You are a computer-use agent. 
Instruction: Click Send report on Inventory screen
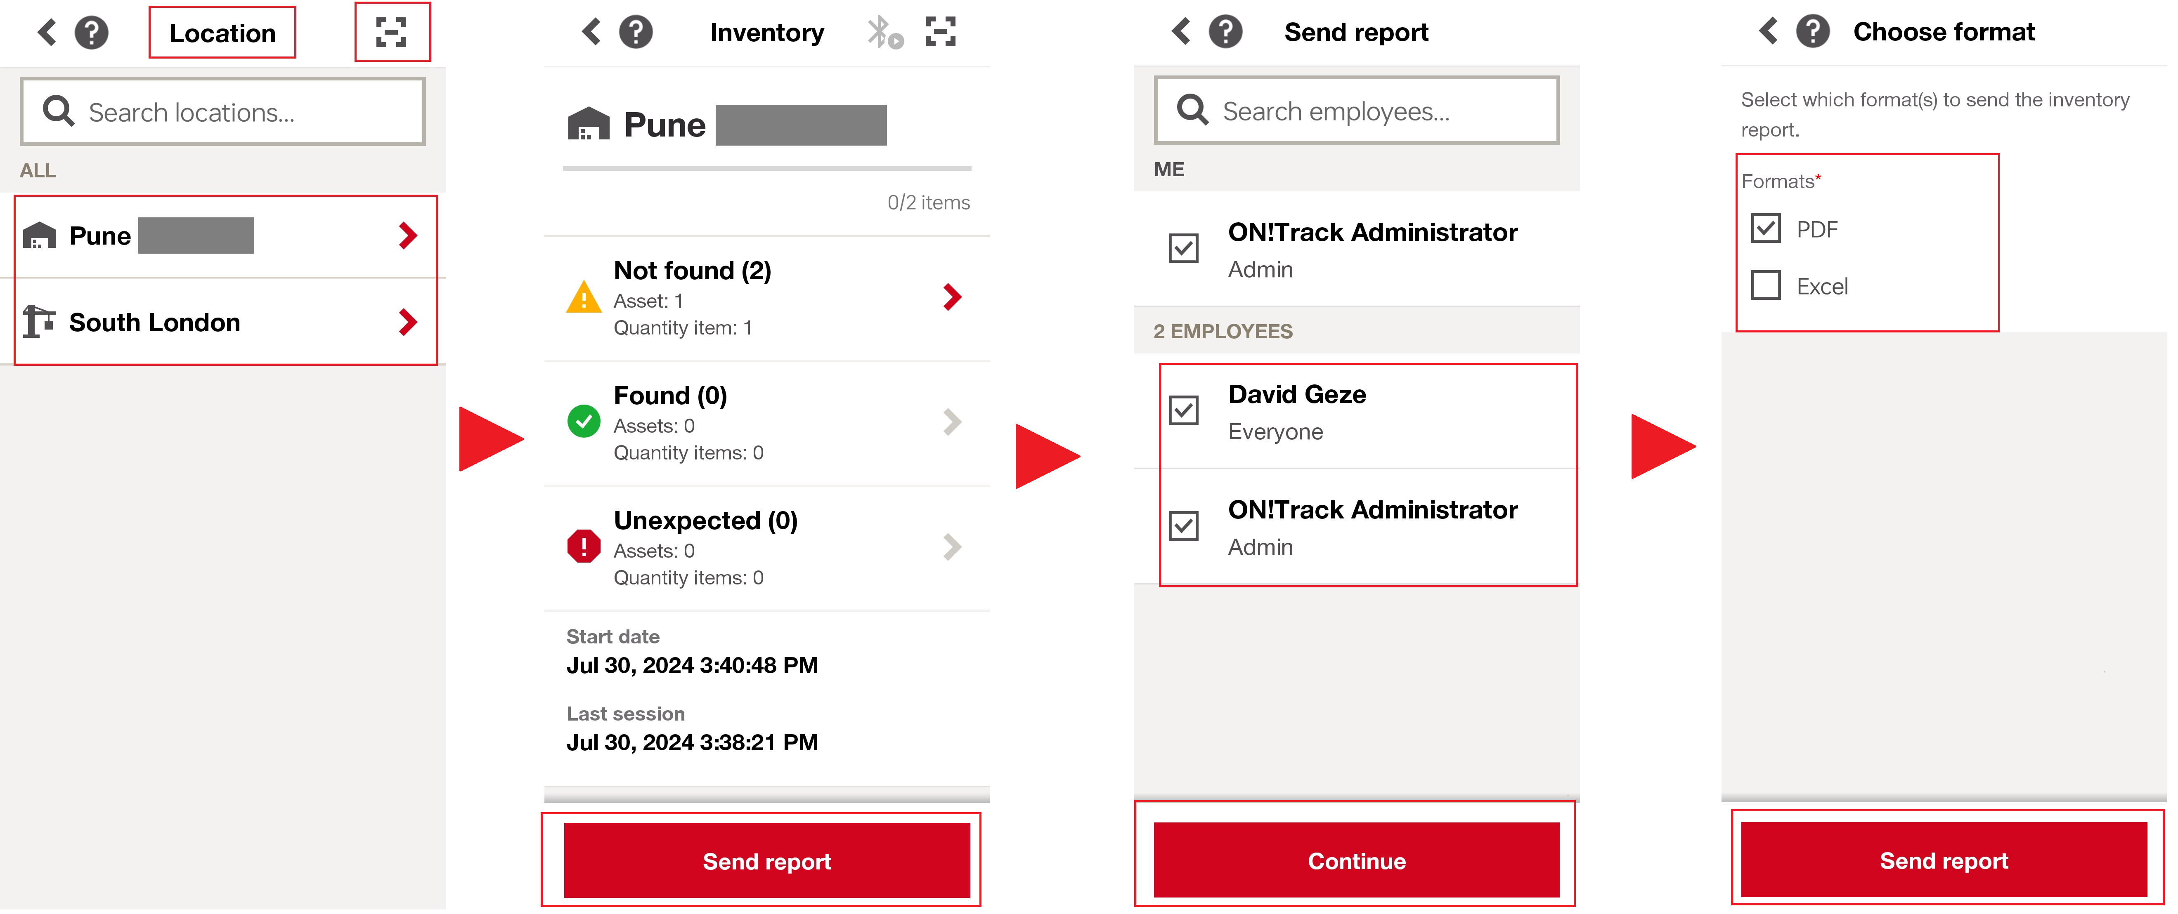[767, 861]
